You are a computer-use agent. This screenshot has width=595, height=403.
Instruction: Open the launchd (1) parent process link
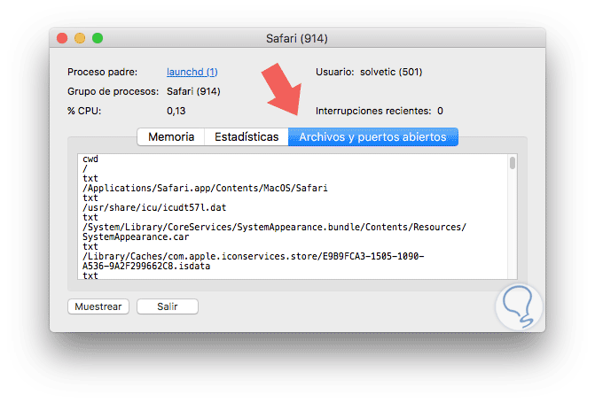point(192,72)
